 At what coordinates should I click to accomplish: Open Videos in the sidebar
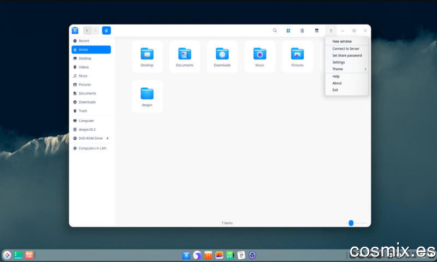coord(91,67)
